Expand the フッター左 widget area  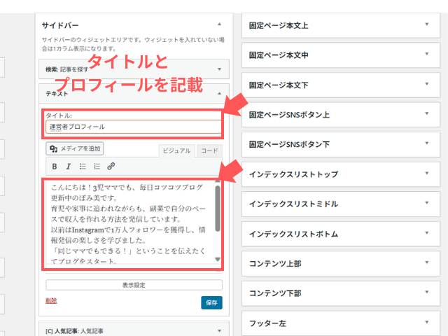427,323
